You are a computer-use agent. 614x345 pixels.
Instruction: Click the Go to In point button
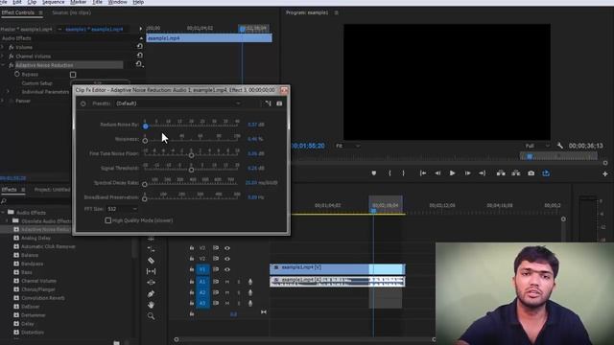[423, 172]
